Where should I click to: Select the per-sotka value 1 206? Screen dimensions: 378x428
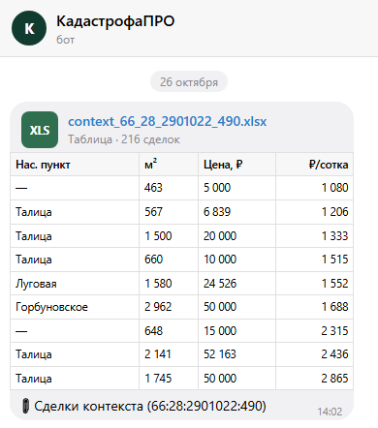pyautogui.click(x=314, y=212)
